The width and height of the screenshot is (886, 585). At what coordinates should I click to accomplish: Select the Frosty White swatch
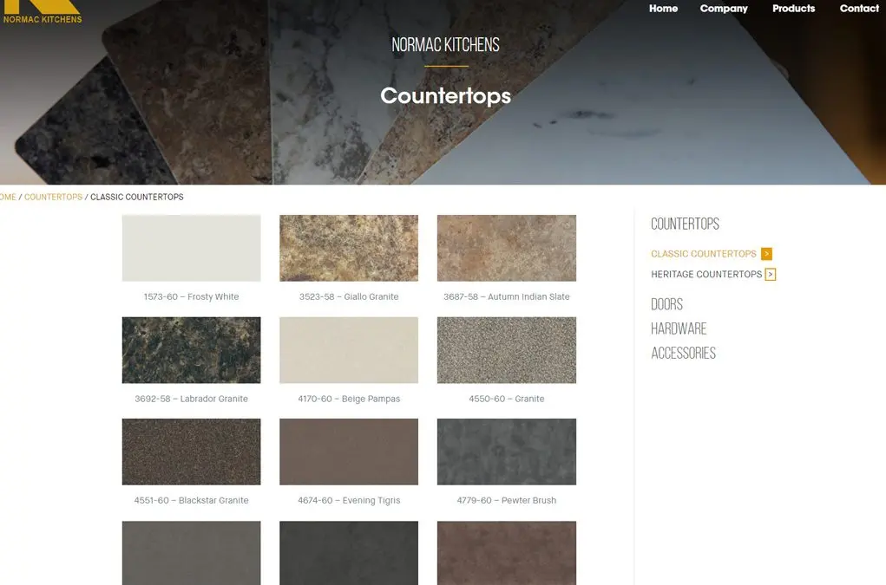coord(192,248)
